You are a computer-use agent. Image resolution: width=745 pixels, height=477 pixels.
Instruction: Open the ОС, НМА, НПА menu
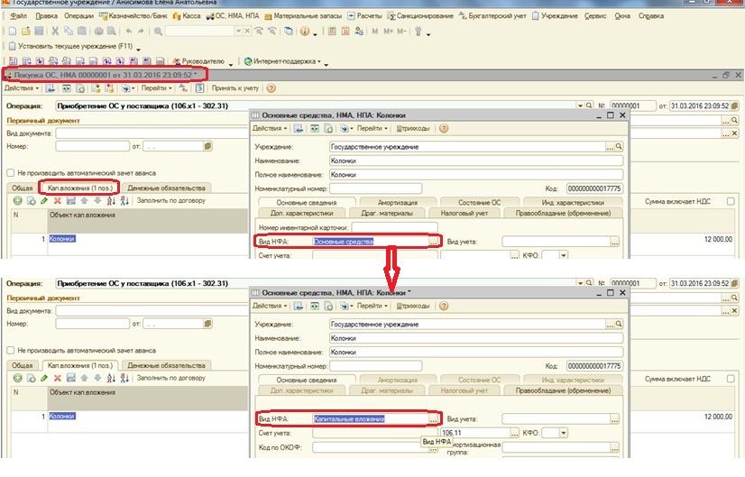point(233,16)
